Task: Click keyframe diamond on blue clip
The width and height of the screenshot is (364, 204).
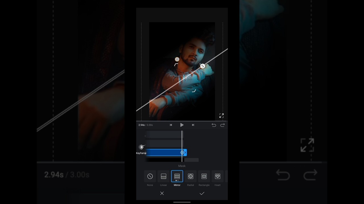Action: pos(182,152)
